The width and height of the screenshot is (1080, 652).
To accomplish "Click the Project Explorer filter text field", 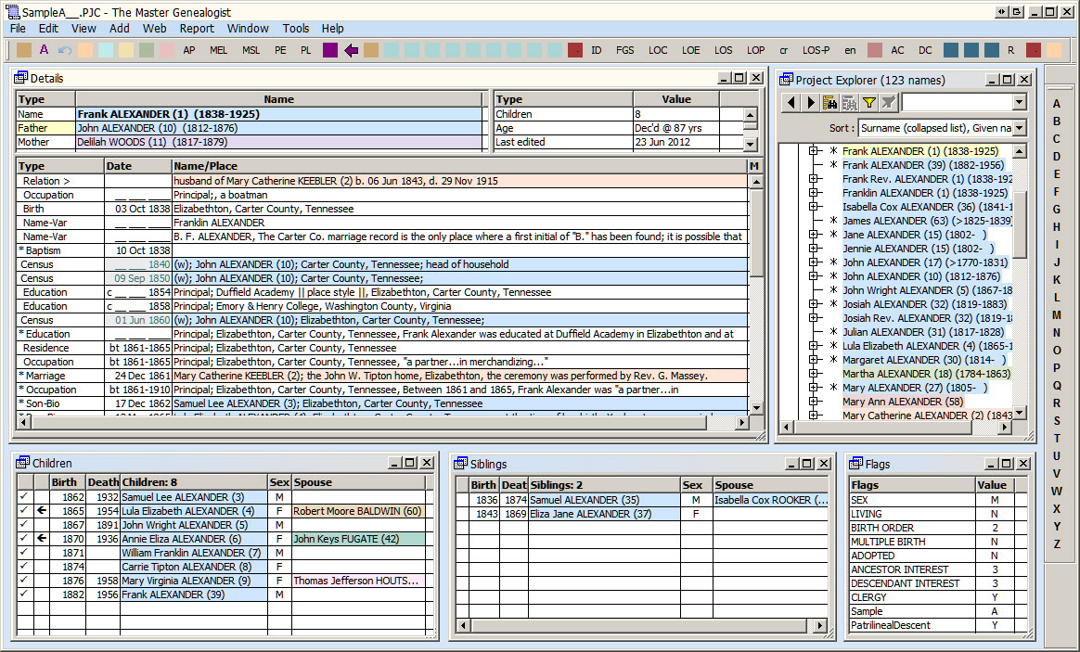I will pos(956,103).
